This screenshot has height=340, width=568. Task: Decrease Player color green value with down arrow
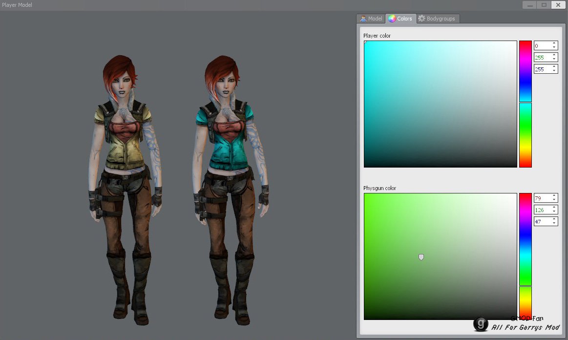point(554,60)
